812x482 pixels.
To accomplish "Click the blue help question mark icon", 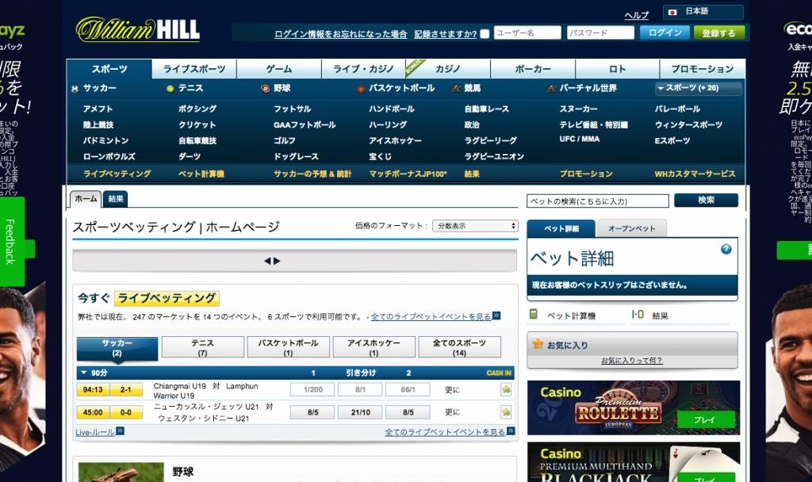I will pos(726,249).
